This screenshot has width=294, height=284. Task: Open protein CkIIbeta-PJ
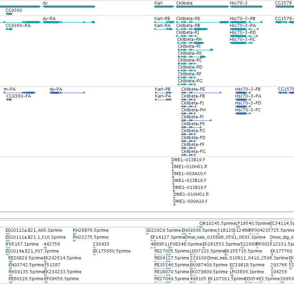click(189, 107)
